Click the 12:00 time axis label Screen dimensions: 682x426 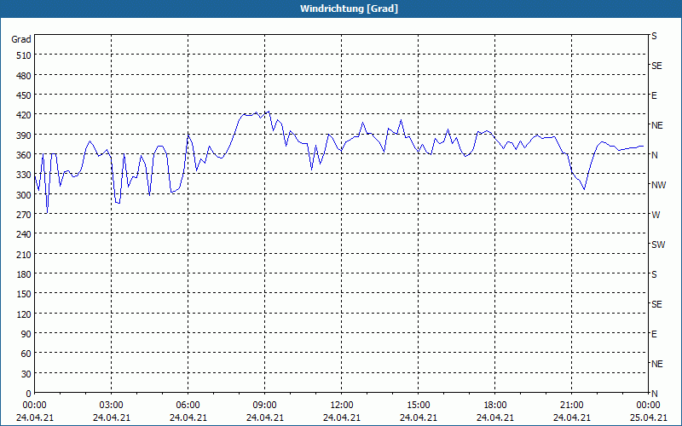click(342, 406)
